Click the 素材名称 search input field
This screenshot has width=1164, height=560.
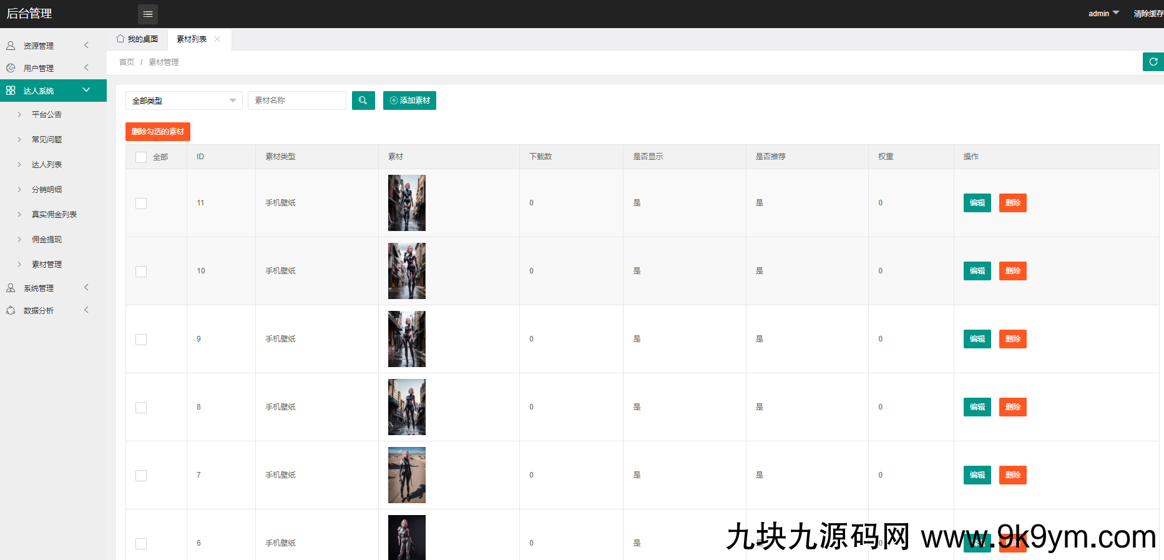(297, 101)
